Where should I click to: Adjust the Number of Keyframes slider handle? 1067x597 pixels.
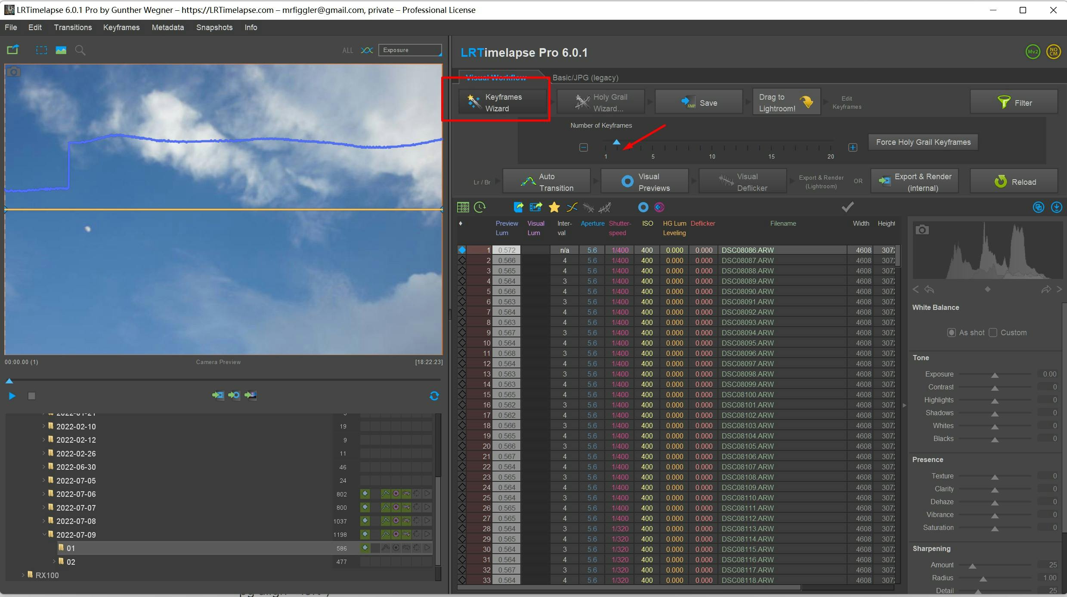coord(616,142)
